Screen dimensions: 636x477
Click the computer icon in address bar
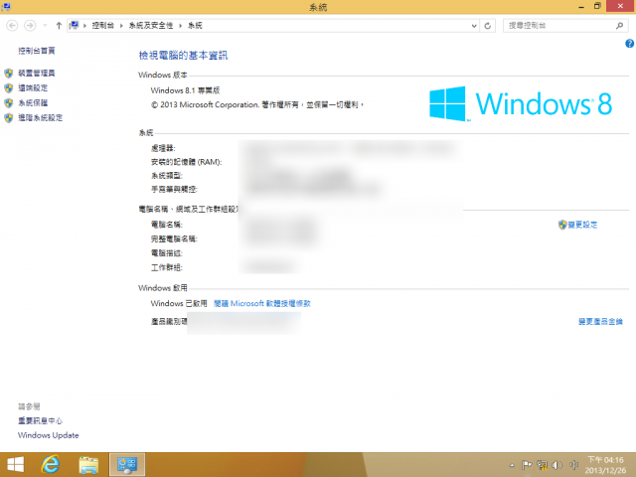point(74,26)
